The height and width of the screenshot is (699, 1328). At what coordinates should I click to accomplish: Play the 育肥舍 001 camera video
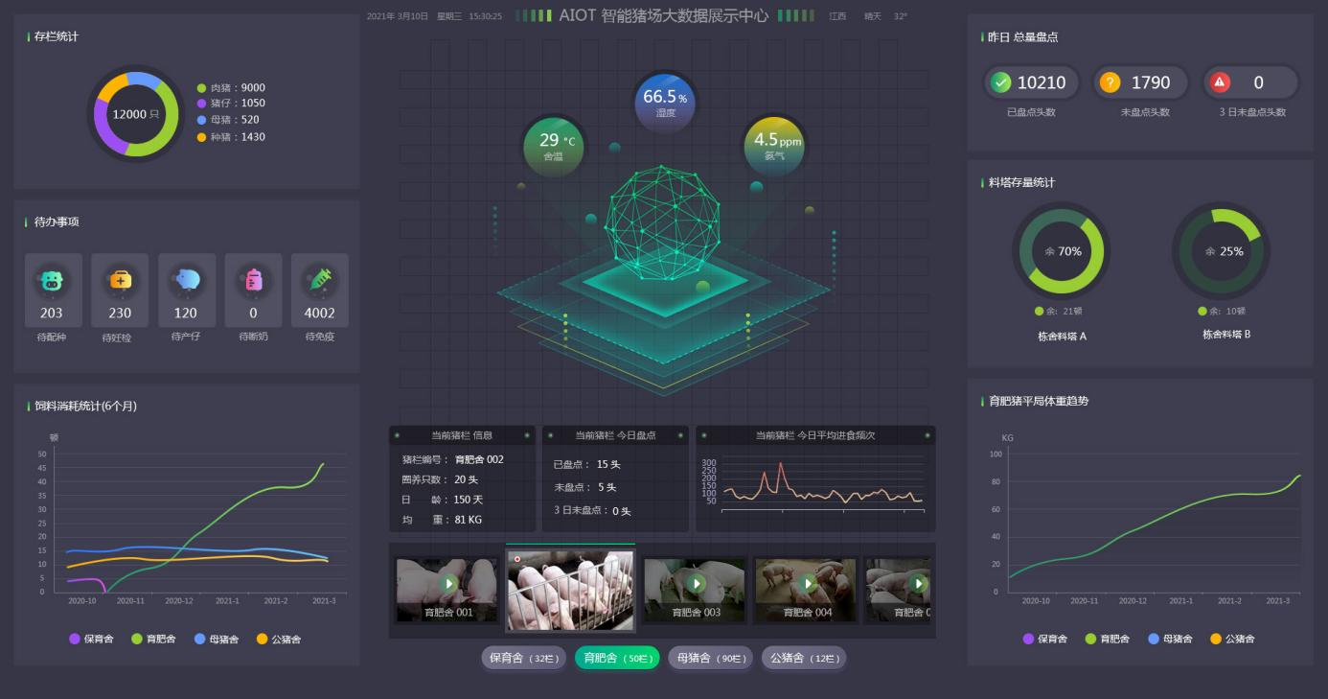(x=448, y=583)
